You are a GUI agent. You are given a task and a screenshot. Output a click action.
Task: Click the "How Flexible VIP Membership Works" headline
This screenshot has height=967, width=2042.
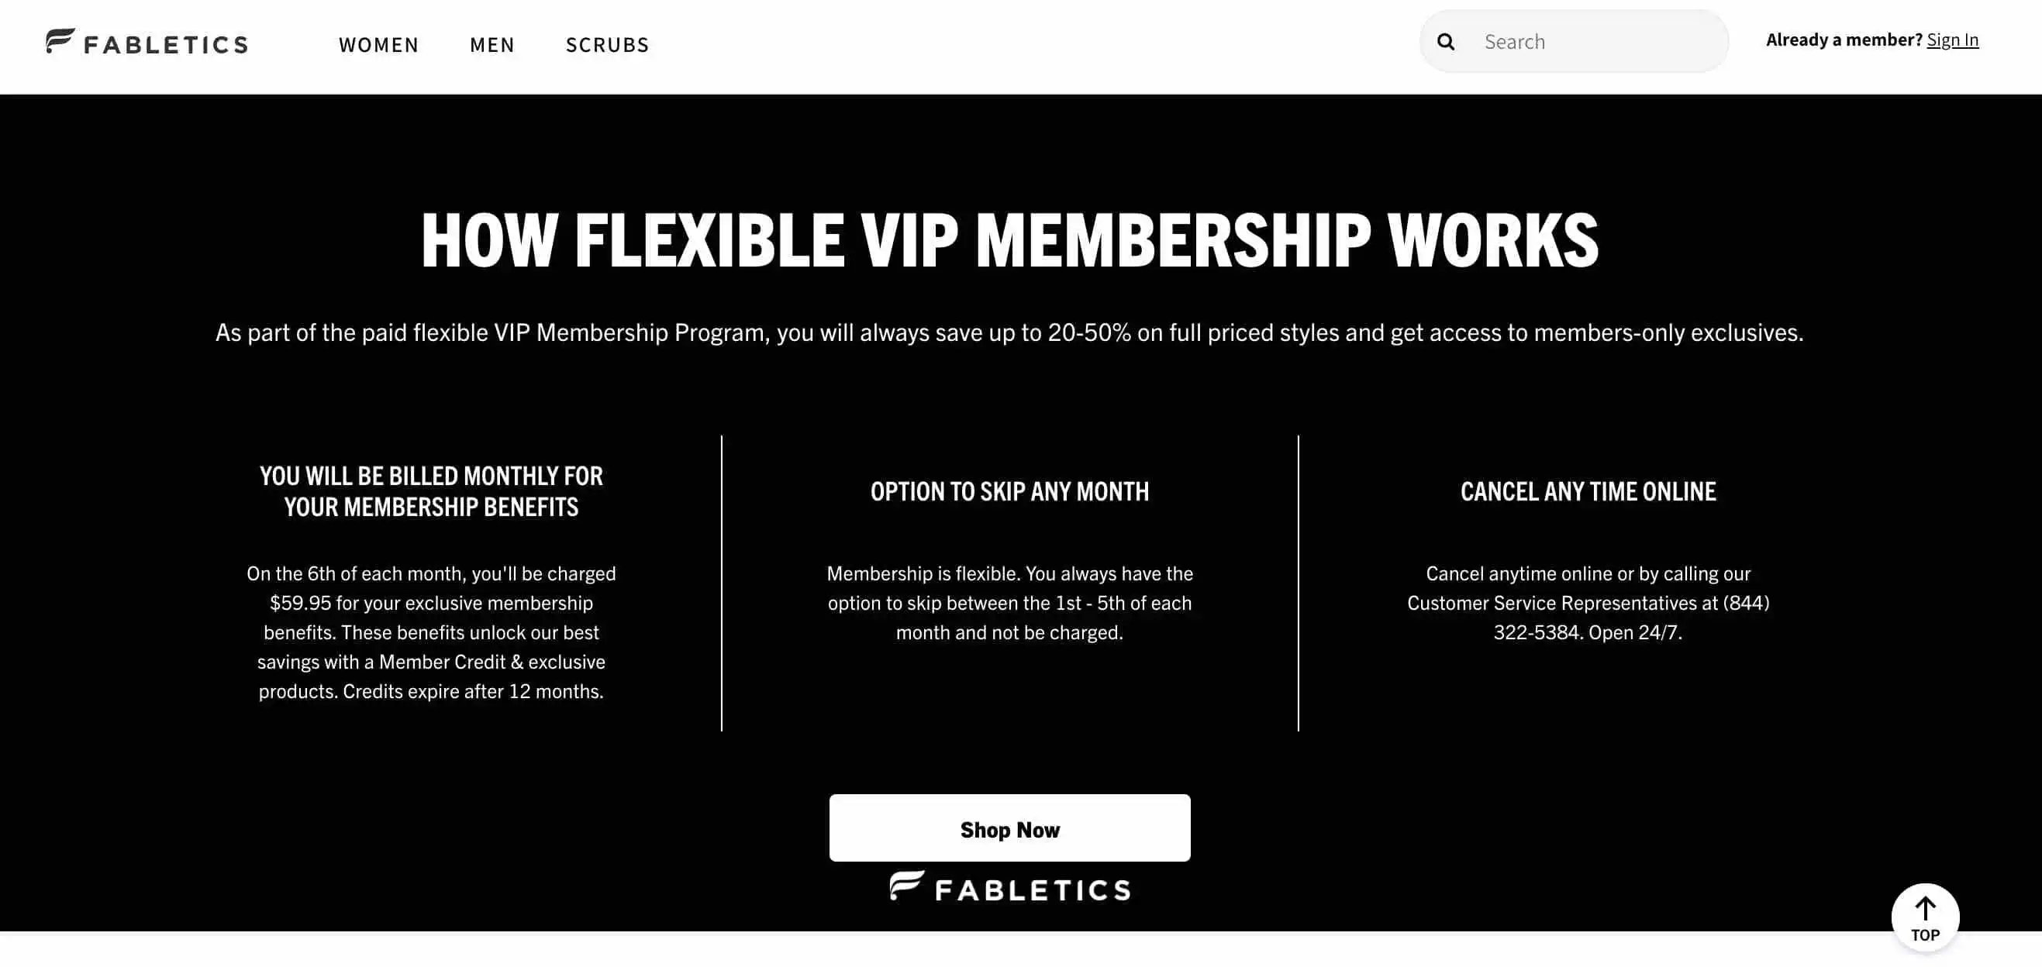click(1009, 240)
